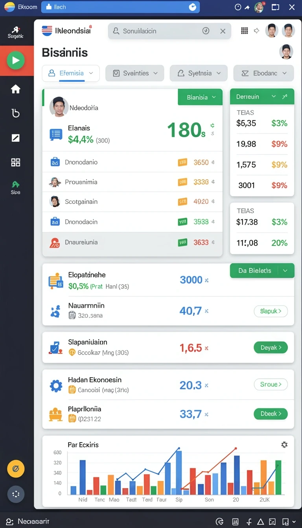Click the Plaprlloniia group icon
This screenshot has width=302, height=528.
point(55,414)
